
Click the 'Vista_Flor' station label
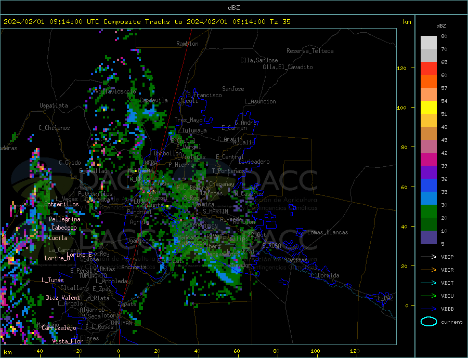pyautogui.click(x=68, y=341)
